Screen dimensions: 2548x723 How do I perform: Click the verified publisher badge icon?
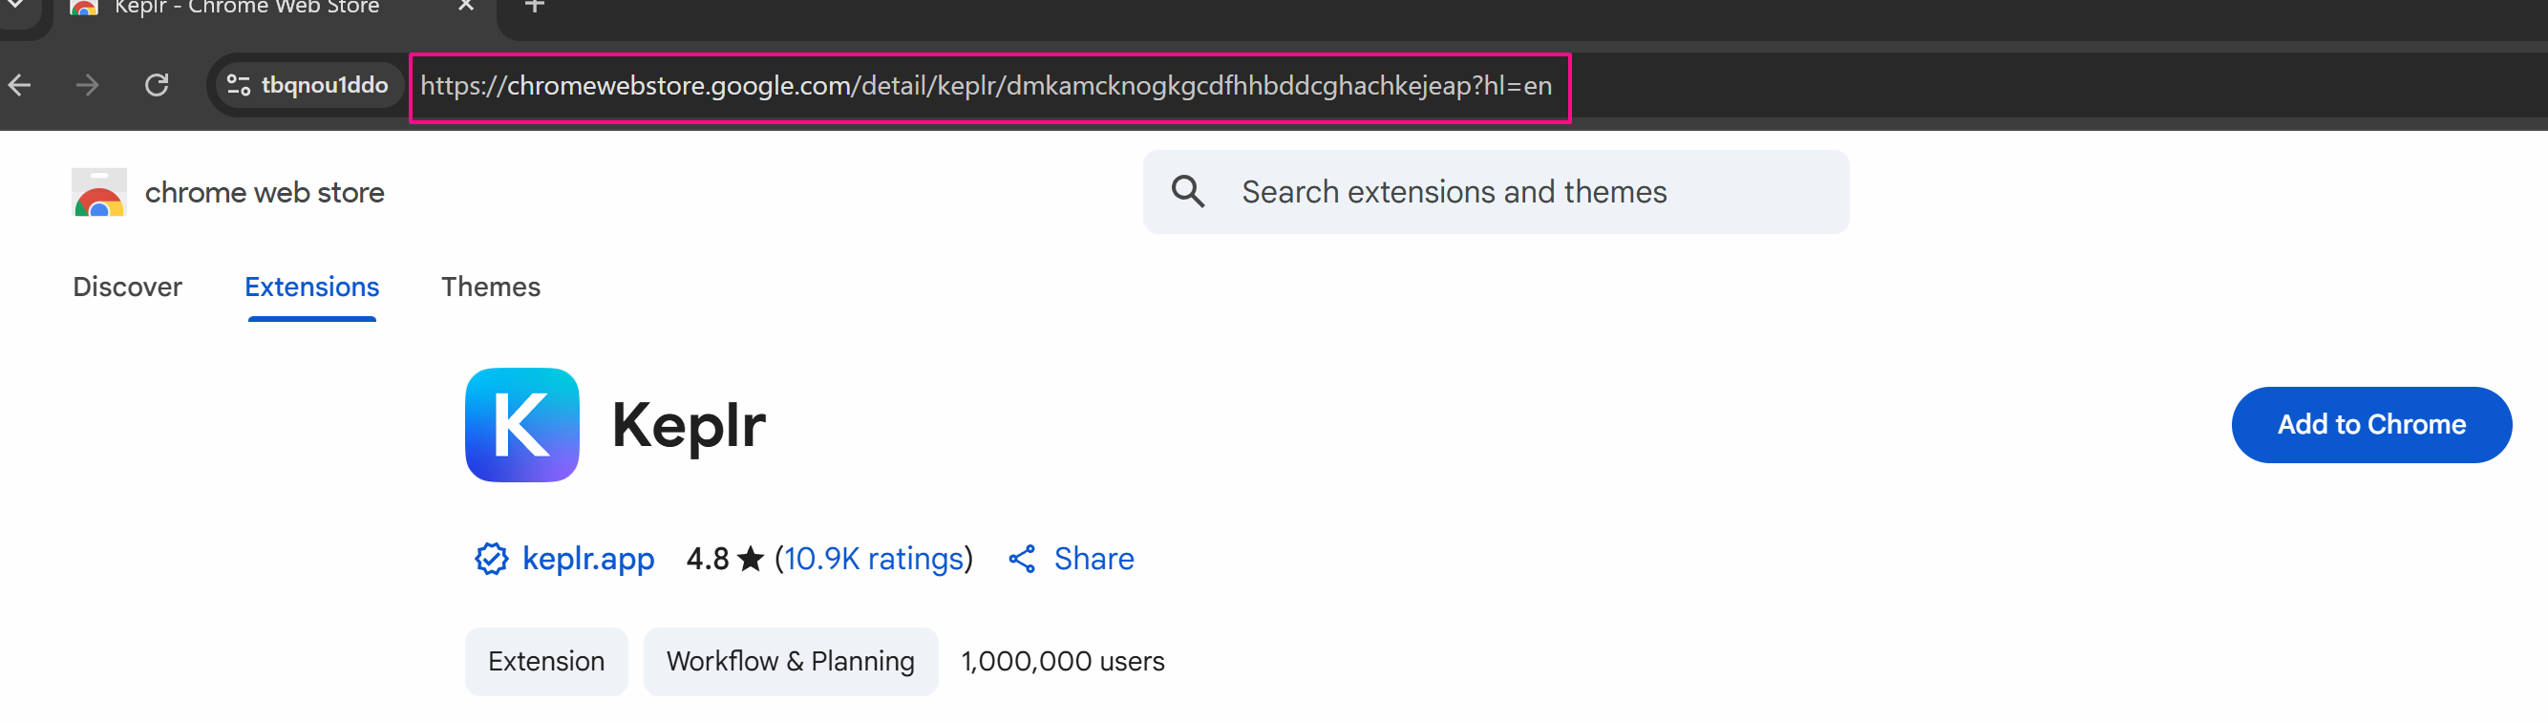coord(491,559)
